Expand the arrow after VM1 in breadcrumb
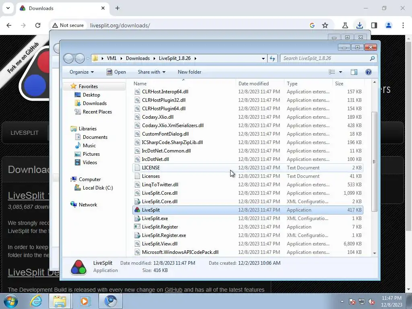412x309 pixels. point(121,58)
